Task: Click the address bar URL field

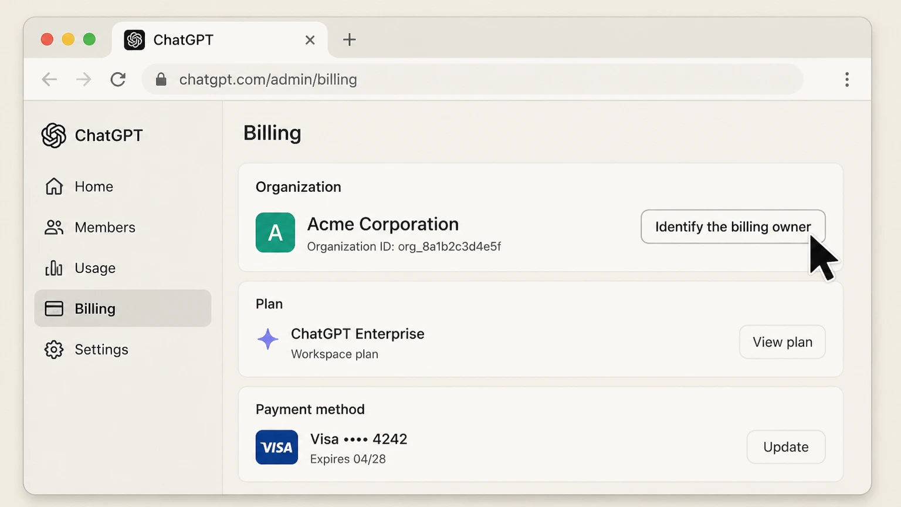Action: pos(472,79)
